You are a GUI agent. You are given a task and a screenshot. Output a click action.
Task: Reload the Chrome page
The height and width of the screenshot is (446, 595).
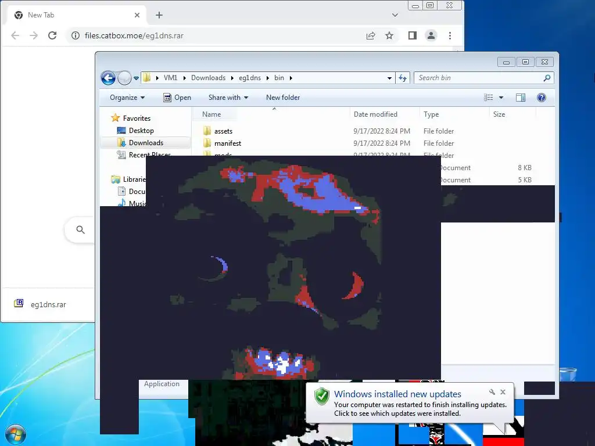pyautogui.click(x=52, y=35)
